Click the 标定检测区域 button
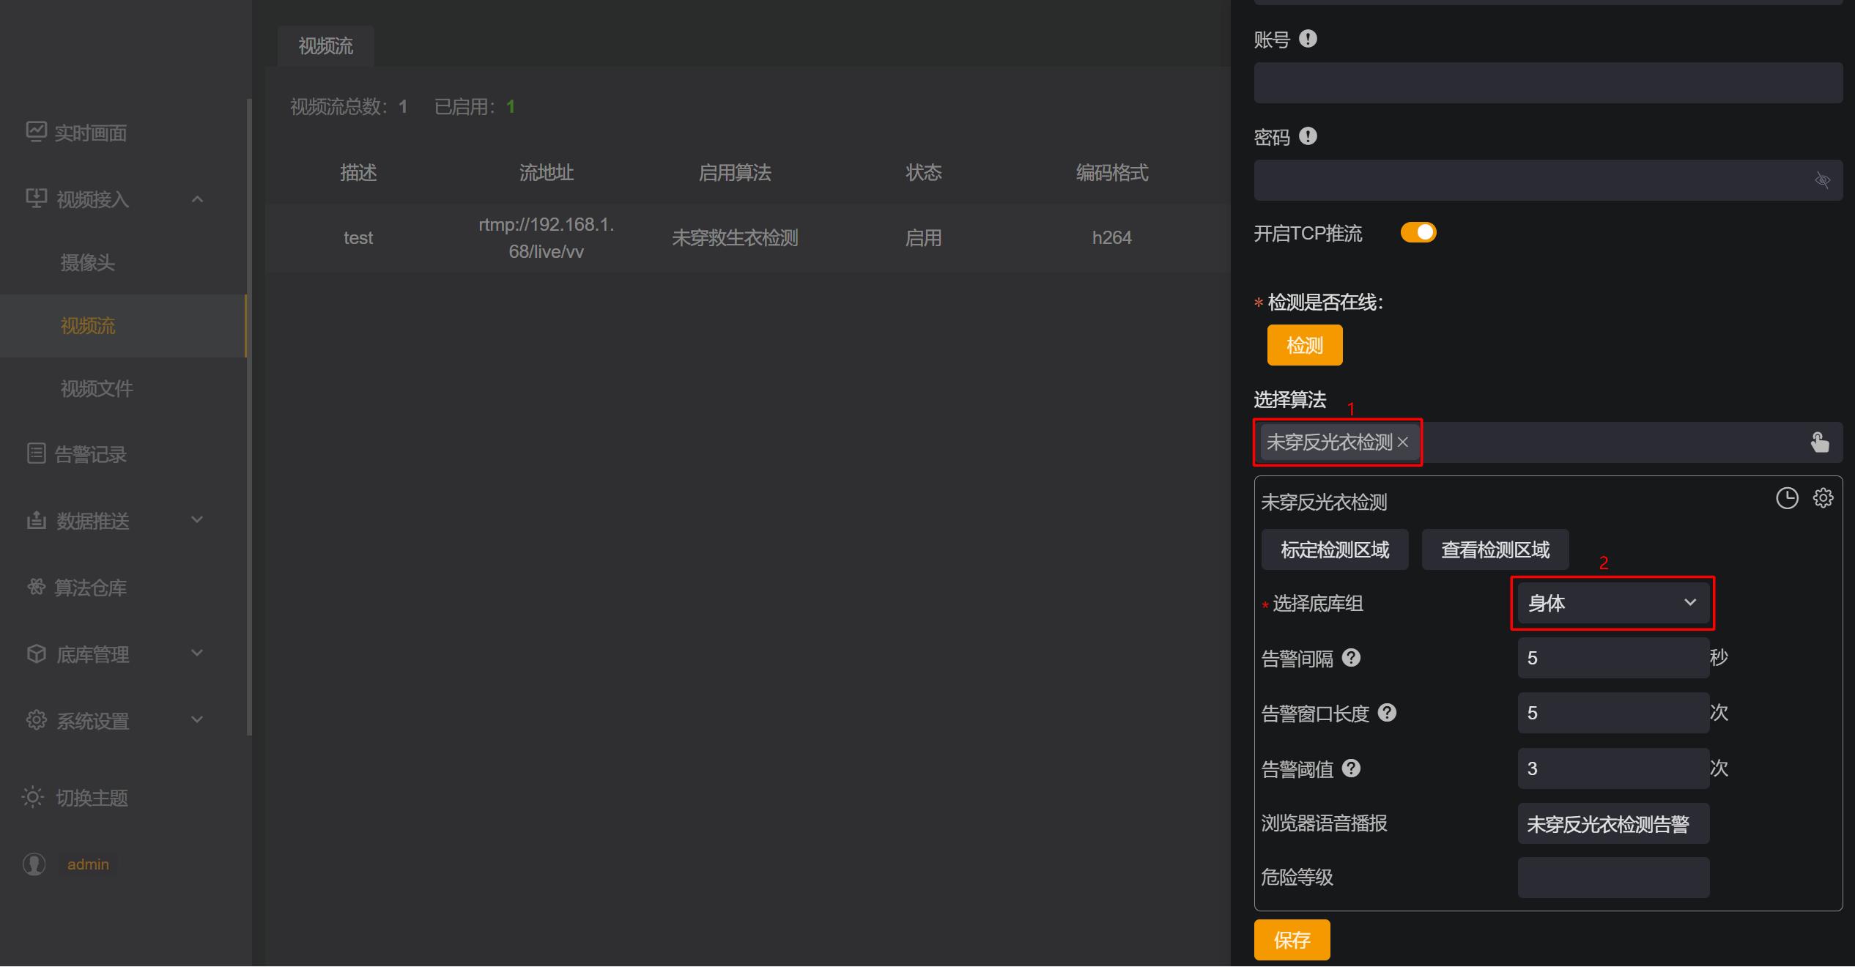1855x967 pixels. pos(1334,550)
